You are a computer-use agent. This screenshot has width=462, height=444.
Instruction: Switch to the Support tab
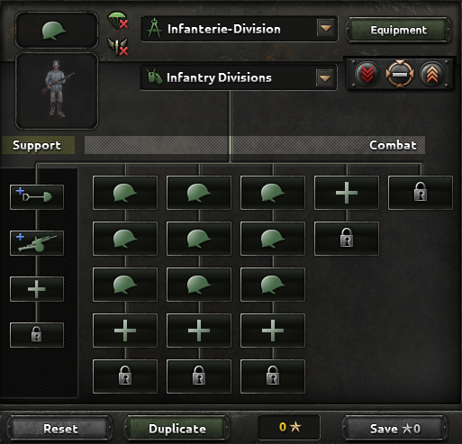click(38, 145)
